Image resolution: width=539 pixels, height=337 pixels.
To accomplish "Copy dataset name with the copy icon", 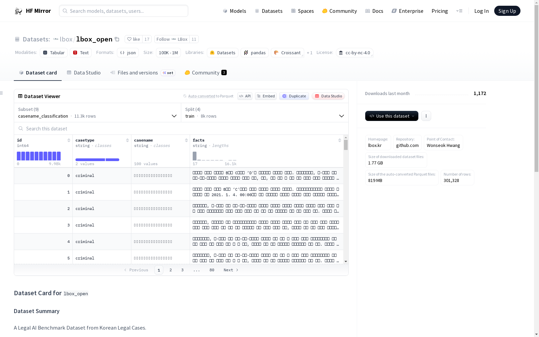I will click(x=117, y=39).
